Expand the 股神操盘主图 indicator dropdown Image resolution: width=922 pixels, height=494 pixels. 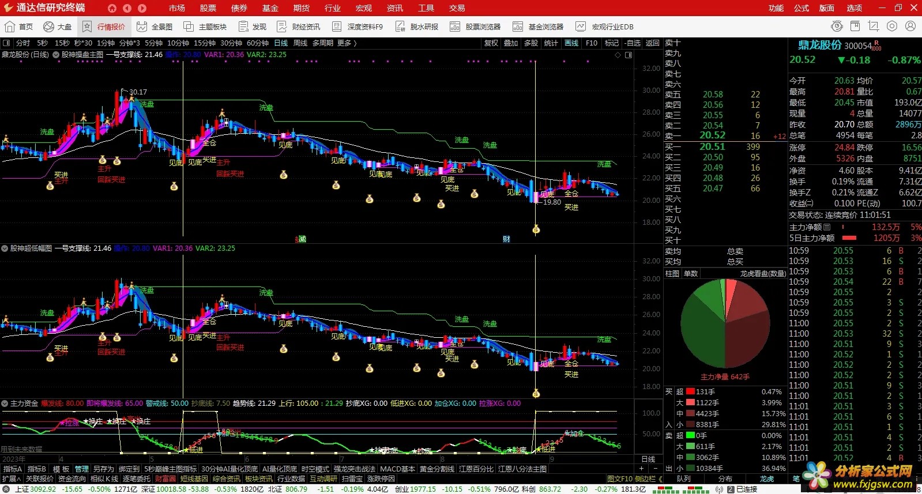tap(56, 55)
